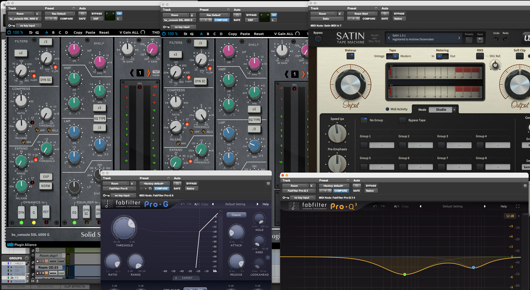
Task: Open the GROUPS panel dropdown arrow
Action: point(27,258)
